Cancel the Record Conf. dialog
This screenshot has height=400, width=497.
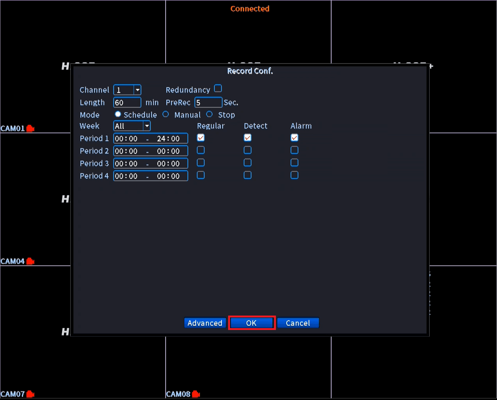(x=298, y=323)
